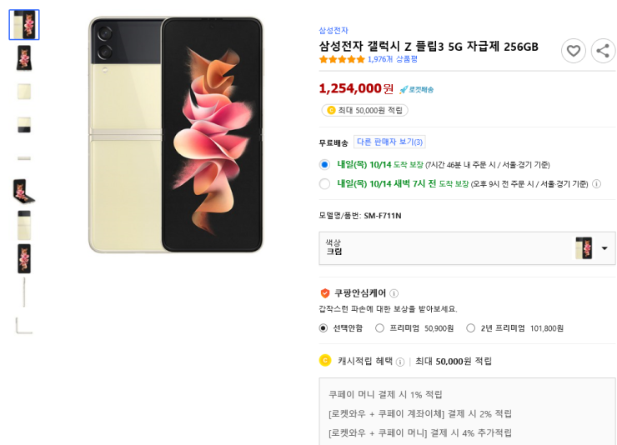Click the five-star rating icons
Screen dimensions: 617x445
[342, 60]
